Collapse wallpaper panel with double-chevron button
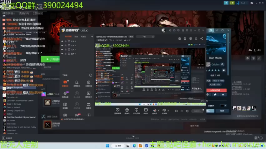 [x=211, y=30]
